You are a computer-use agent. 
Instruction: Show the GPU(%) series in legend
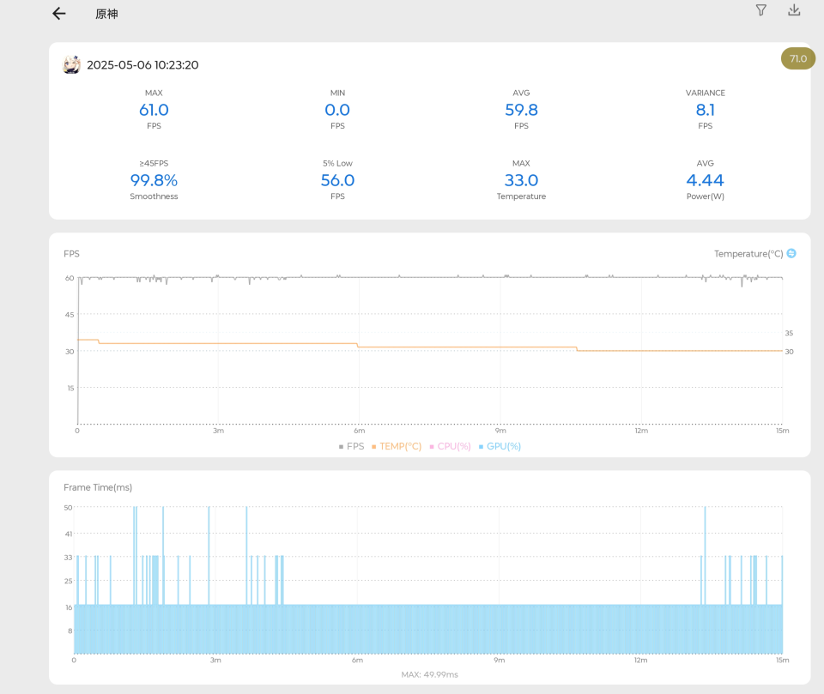click(500, 446)
